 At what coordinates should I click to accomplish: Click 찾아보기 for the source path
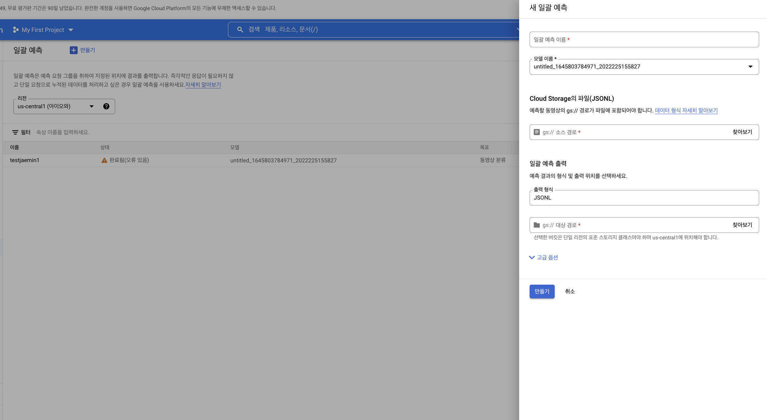tap(742, 132)
